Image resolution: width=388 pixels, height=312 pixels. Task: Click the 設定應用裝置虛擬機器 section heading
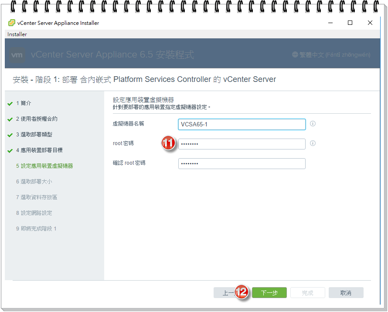[x=143, y=100]
